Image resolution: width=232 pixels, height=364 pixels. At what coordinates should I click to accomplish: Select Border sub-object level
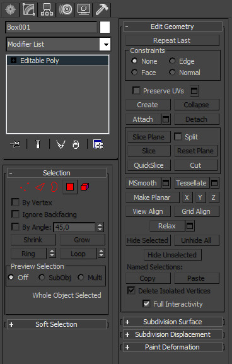54,187
